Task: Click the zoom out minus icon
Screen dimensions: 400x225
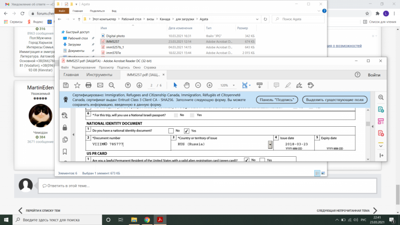Action: (x=198, y=85)
